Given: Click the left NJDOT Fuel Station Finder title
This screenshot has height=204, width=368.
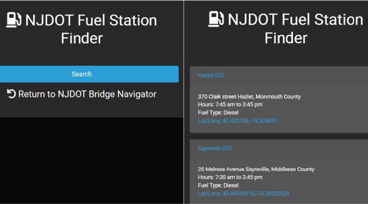Looking at the screenshot, I should pyautogui.click(x=91, y=29).
